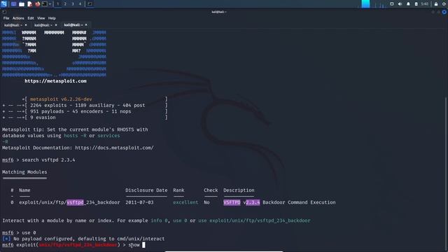This screenshot has height=252, width=448.
Task: Open the View menu
Action: [x=41, y=18]
